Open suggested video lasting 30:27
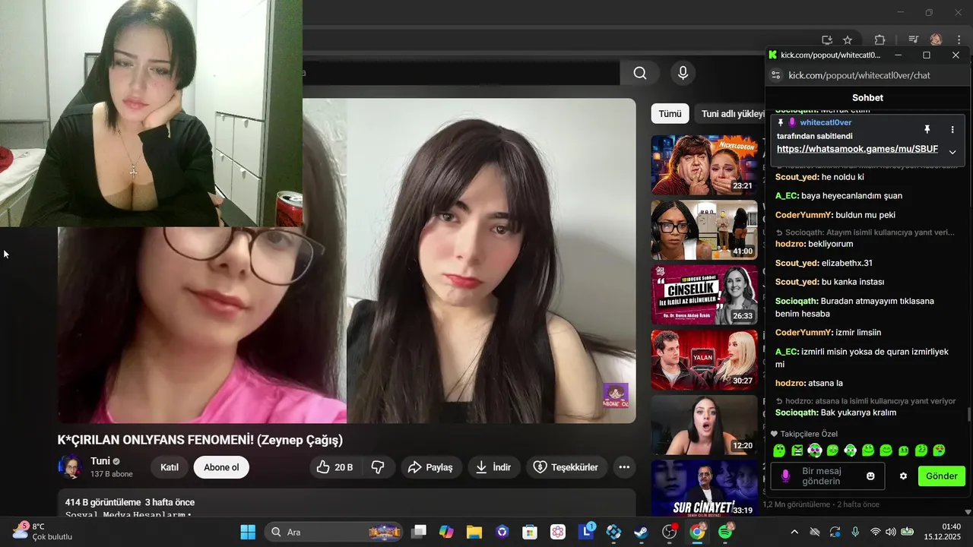This screenshot has width=973, height=547. coord(704,359)
